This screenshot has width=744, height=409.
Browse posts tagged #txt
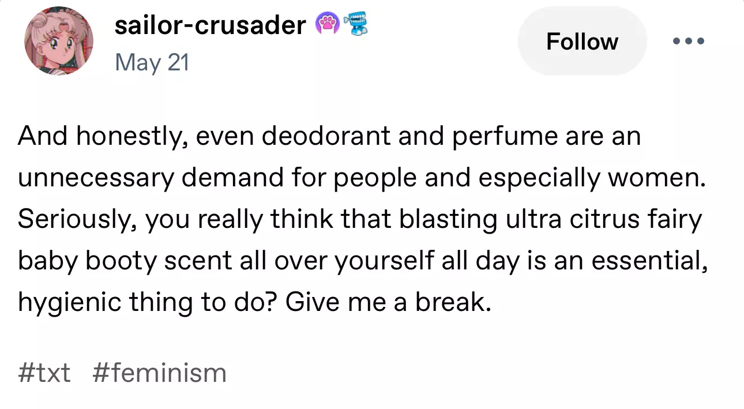pyautogui.click(x=44, y=373)
